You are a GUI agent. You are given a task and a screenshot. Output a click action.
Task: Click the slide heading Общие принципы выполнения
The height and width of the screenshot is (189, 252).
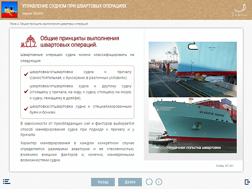click(80, 38)
